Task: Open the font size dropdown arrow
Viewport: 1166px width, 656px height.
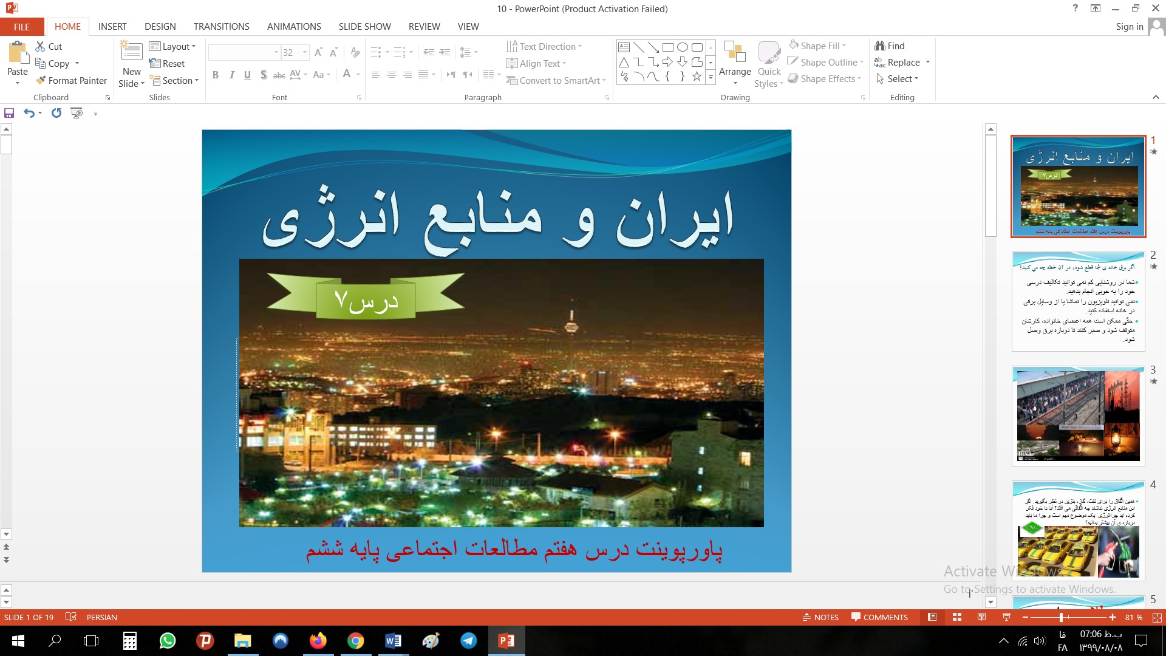Action: [305, 52]
